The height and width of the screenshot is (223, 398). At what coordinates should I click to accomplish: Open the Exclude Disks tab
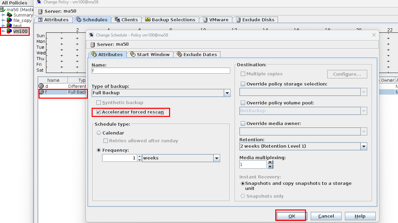coord(255,20)
